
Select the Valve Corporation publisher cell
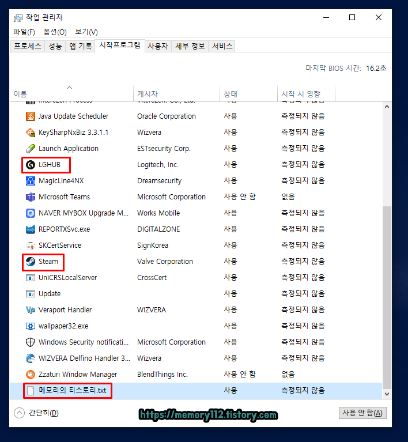pos(165,262)
